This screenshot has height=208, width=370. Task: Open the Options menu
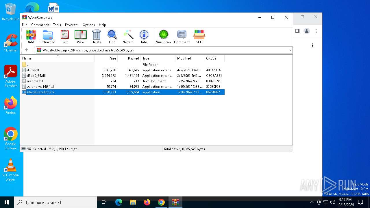(x=89, y=25)
